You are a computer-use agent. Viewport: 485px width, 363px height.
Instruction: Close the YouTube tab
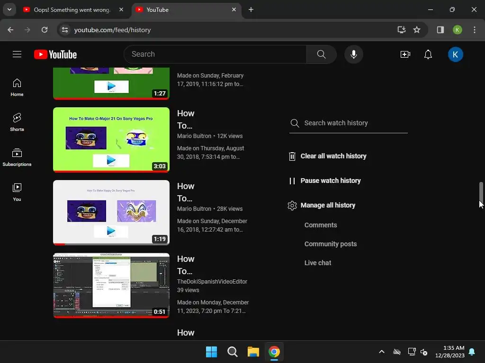234,9
